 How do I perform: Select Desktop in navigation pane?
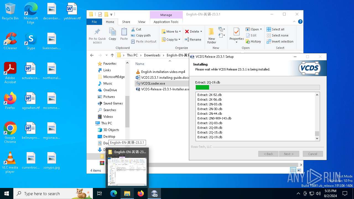pos(109,137)
